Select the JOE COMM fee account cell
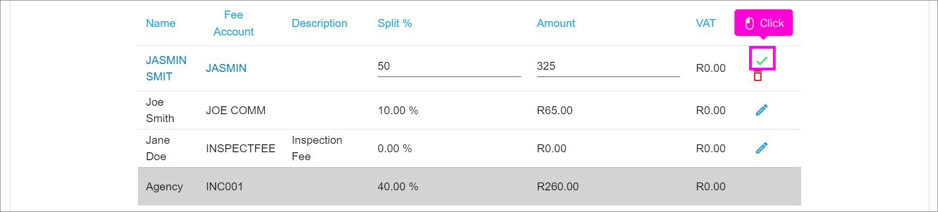Image resolution: width=938 pixels, height=212 pixels. 236,110
